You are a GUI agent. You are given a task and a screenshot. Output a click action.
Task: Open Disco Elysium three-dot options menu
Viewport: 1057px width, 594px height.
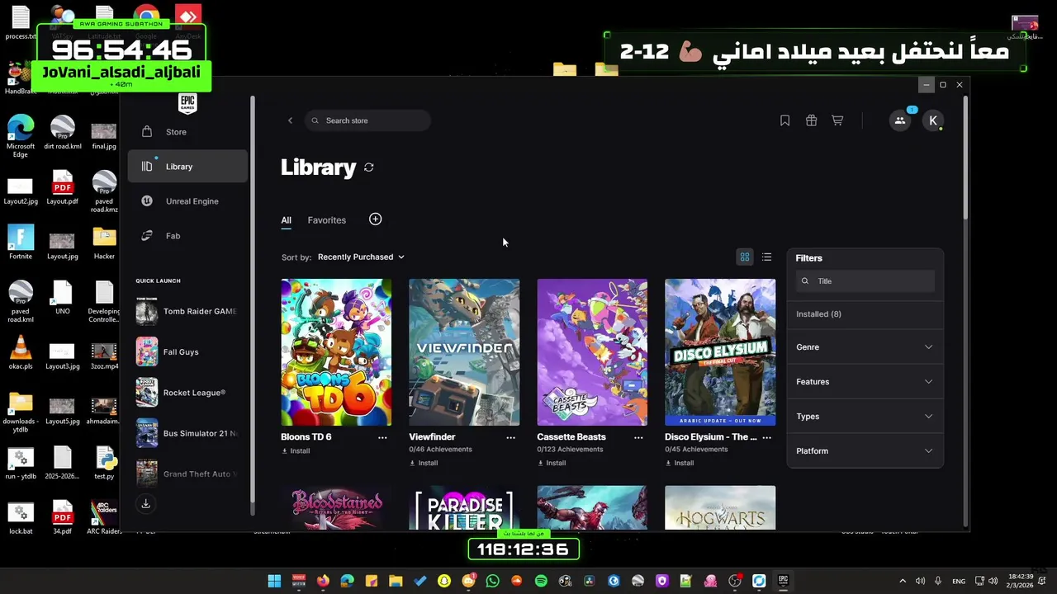[766, 437]
